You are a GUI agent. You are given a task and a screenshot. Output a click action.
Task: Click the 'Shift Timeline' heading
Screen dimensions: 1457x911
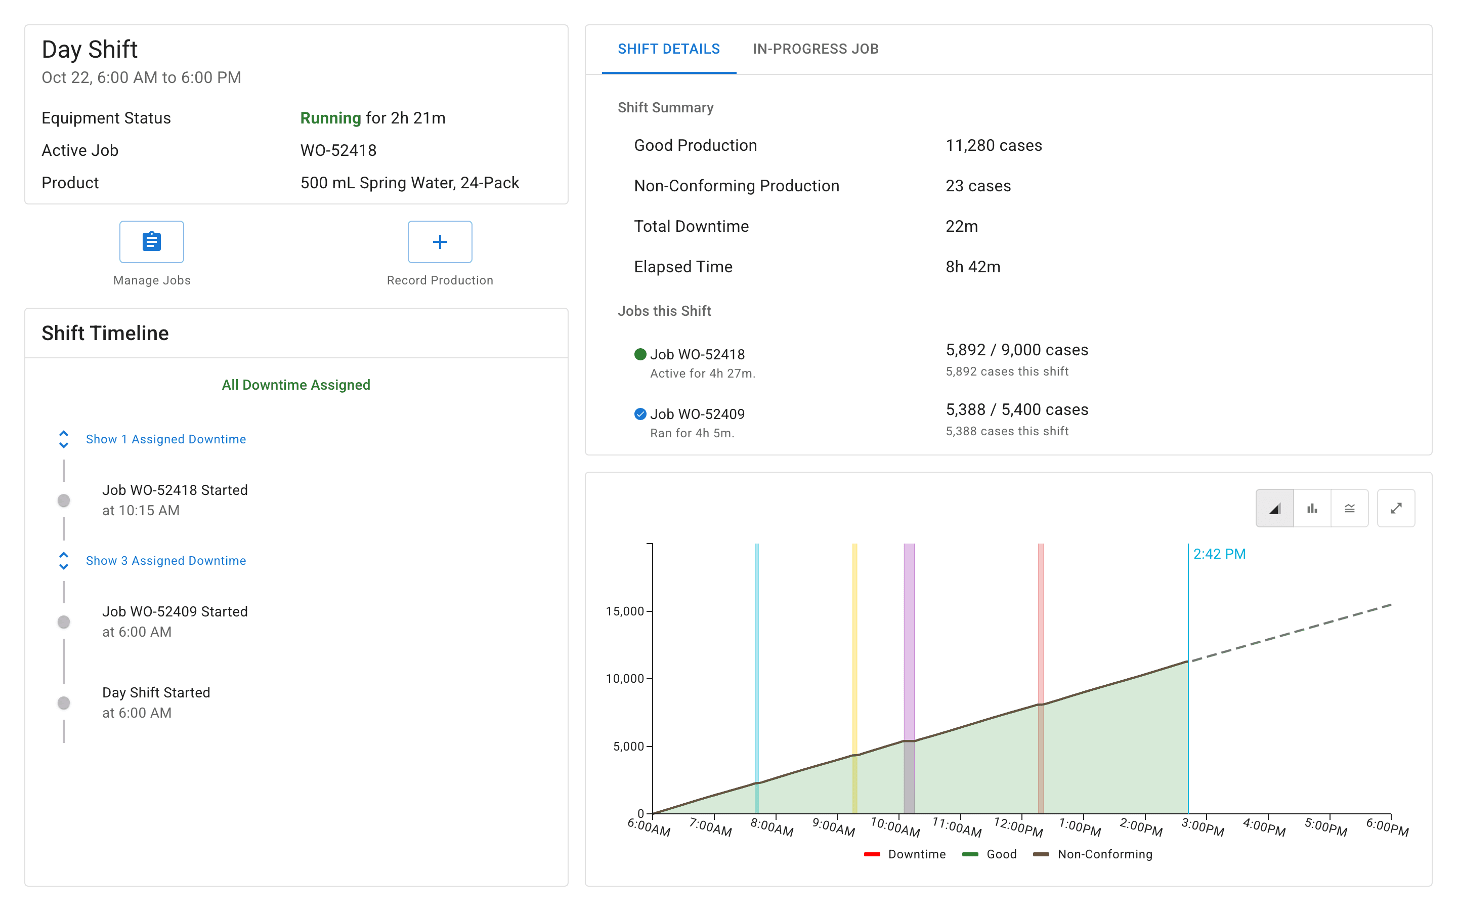(105, 333)
